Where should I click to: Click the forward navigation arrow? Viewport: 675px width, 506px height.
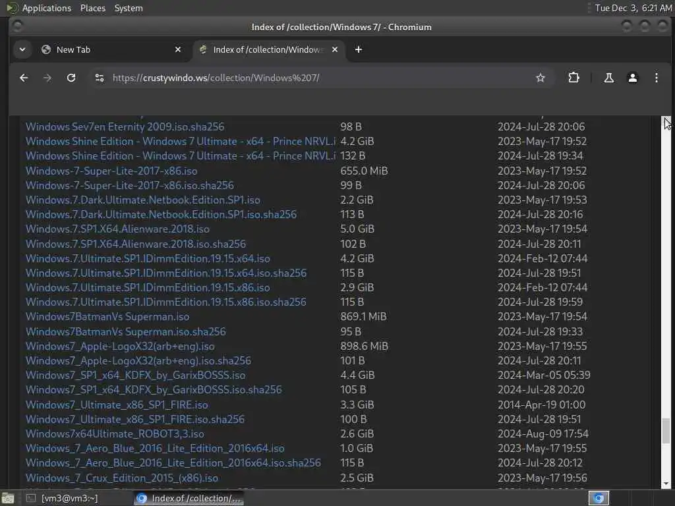[x=47, y=78]
